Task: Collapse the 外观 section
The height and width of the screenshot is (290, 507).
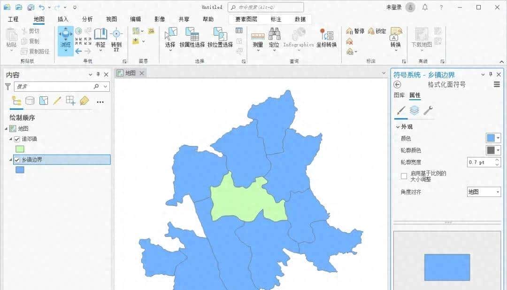Action: pyautogui.click(x=398, y=127)
